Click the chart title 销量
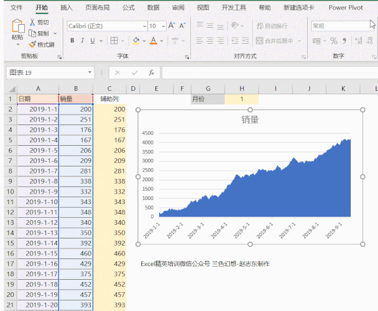This screenshot has height=311, width=378. tap(250, 119)
